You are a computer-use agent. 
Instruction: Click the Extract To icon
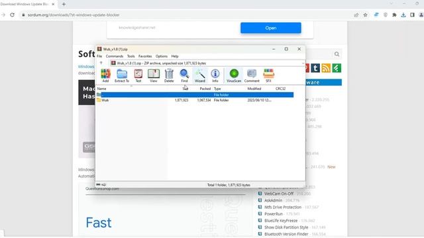coord(122,75)
